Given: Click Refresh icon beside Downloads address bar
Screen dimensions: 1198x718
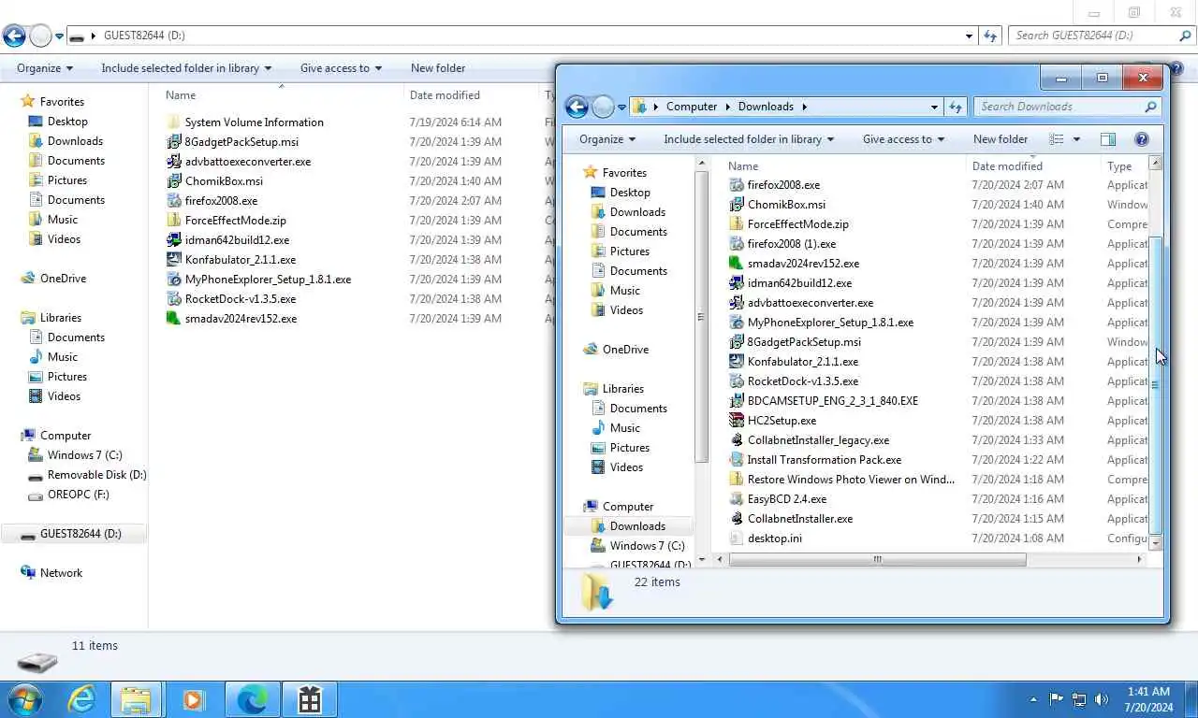Looking at the screenshot, I should pyautogui.click(x=956, y=107).
